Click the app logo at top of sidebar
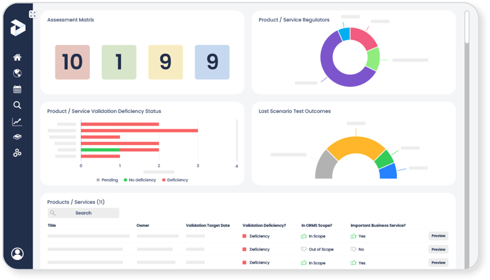The height and width of the screenshot is (280, 490). [x=17, y=28]
